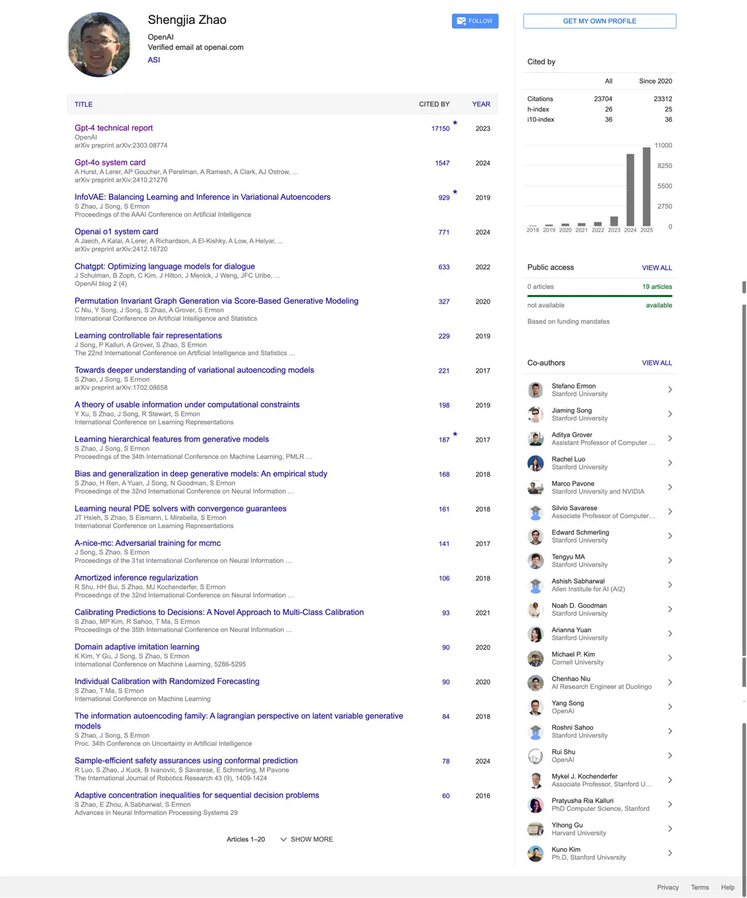The image size is (747, 898).
Task: Open Adaptive concentration inequalities paper
Action: [x=197, y=796]
